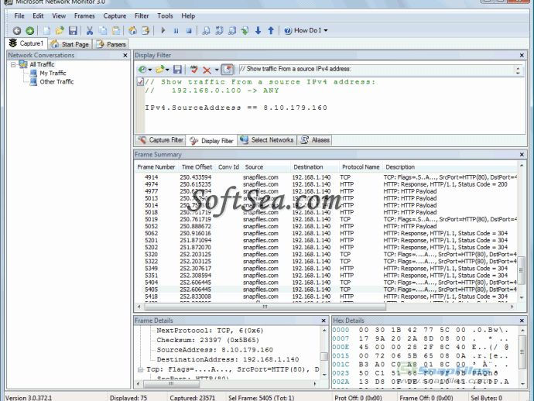534x401 pixels.
Task: Click the green go-to-frame arrow icon
Action: pos(245,31)
